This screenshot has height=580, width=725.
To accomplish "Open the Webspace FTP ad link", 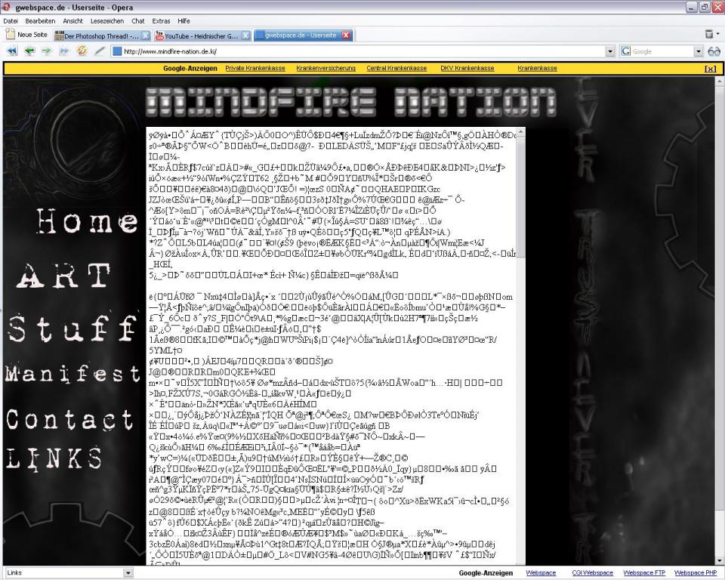I will (644, 573).
